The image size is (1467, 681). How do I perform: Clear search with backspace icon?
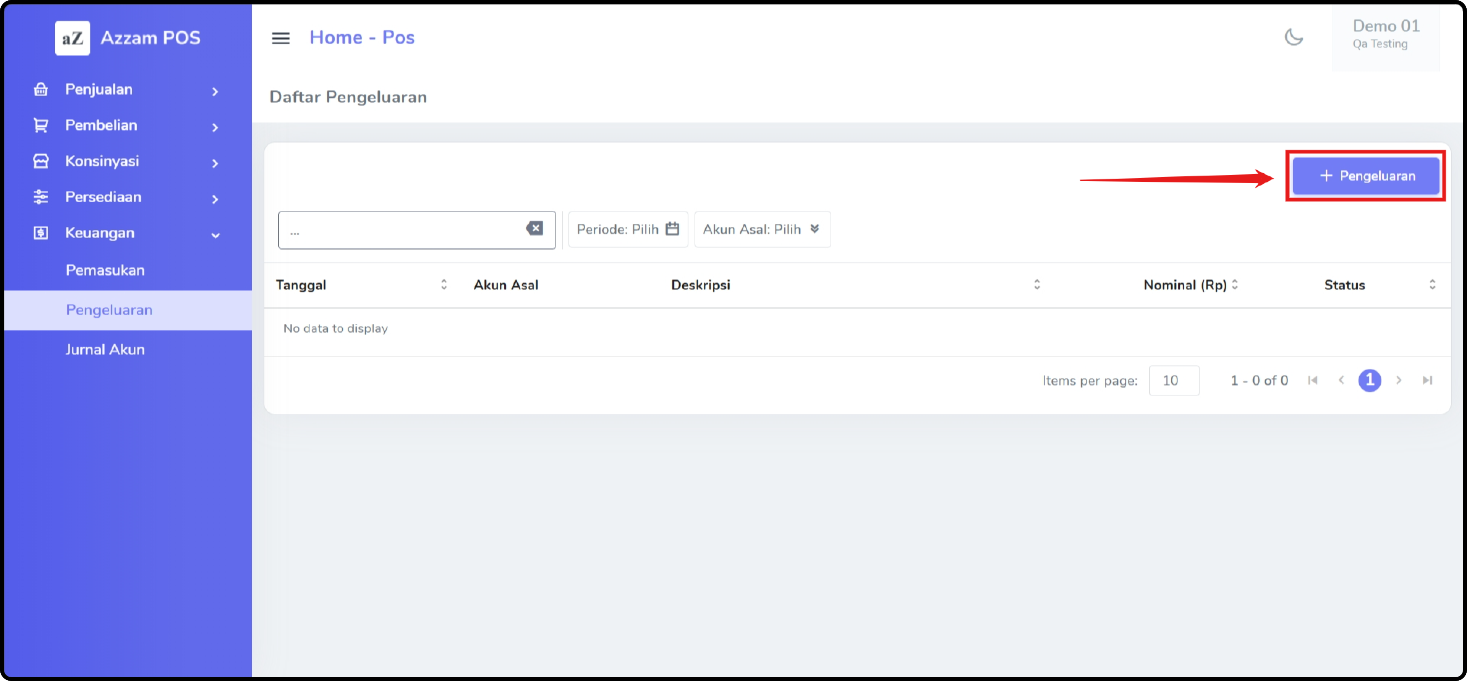pyautogui.click(x=534, y=229)
